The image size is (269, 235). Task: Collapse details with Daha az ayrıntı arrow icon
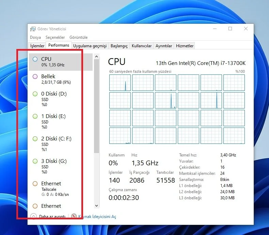point(33,216)
